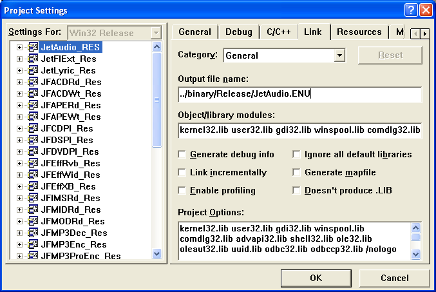The image size is (436, 292).
Task: Enable Link incrementally
Action: (x=182, y=172)
